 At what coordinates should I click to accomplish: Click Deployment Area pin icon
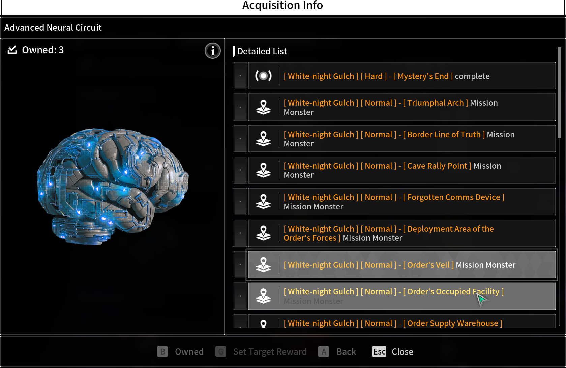coord(263,233)
